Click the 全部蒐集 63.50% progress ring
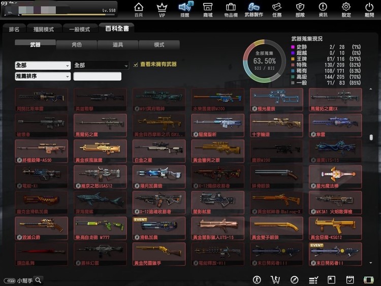 pos(264,61)
